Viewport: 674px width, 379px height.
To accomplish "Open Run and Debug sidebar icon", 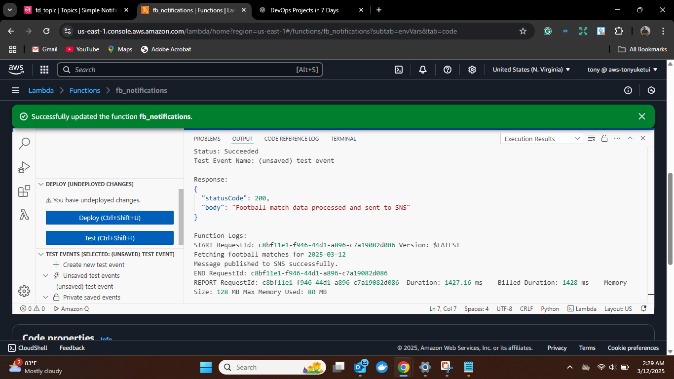I will click(24, 167).
